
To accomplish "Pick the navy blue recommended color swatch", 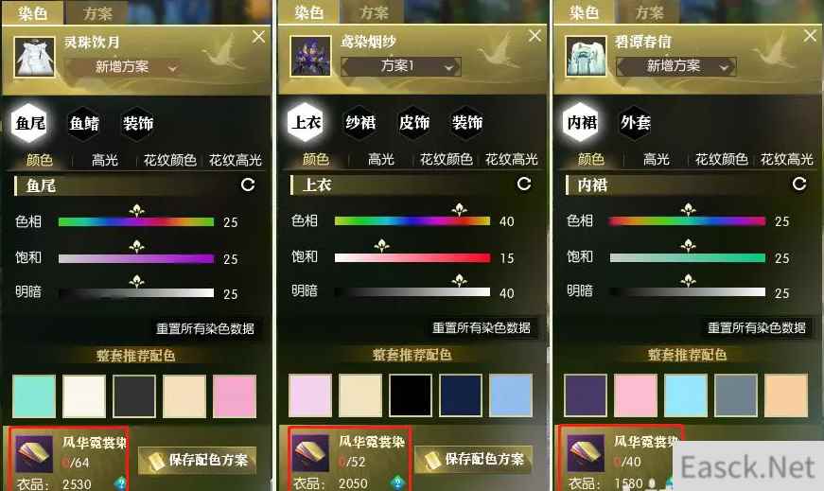I will (x=461, y=395).
